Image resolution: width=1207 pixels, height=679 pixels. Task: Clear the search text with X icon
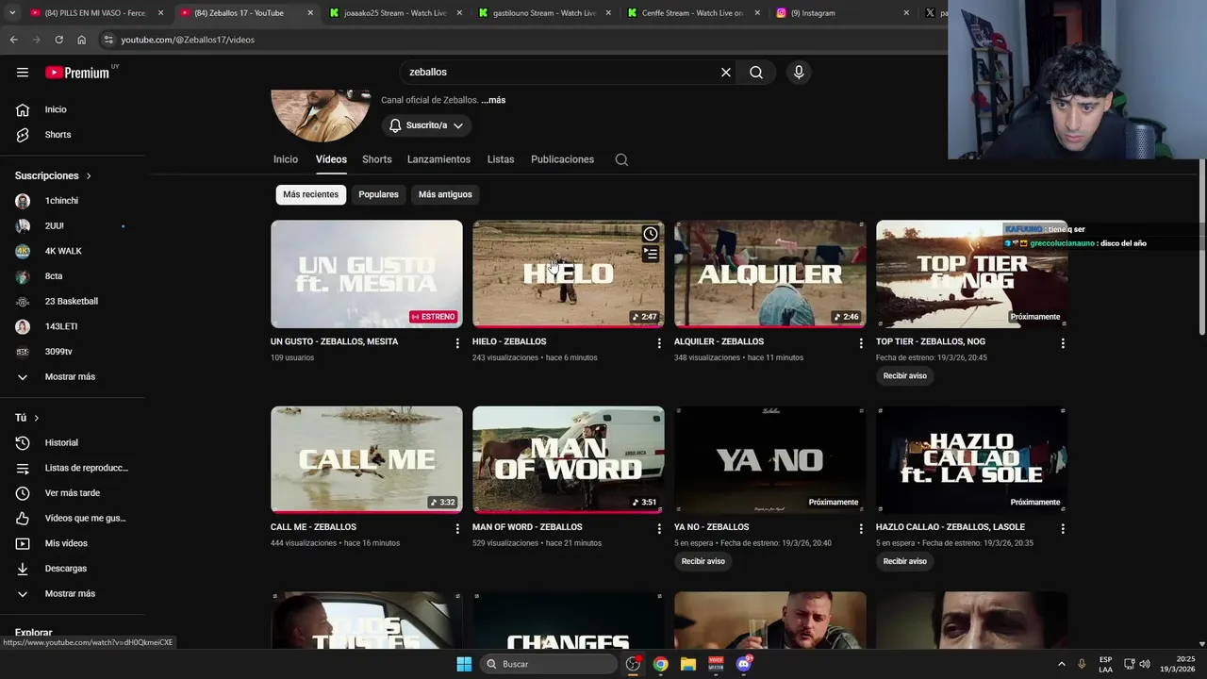pyautogui.click(x=726, y=73)
